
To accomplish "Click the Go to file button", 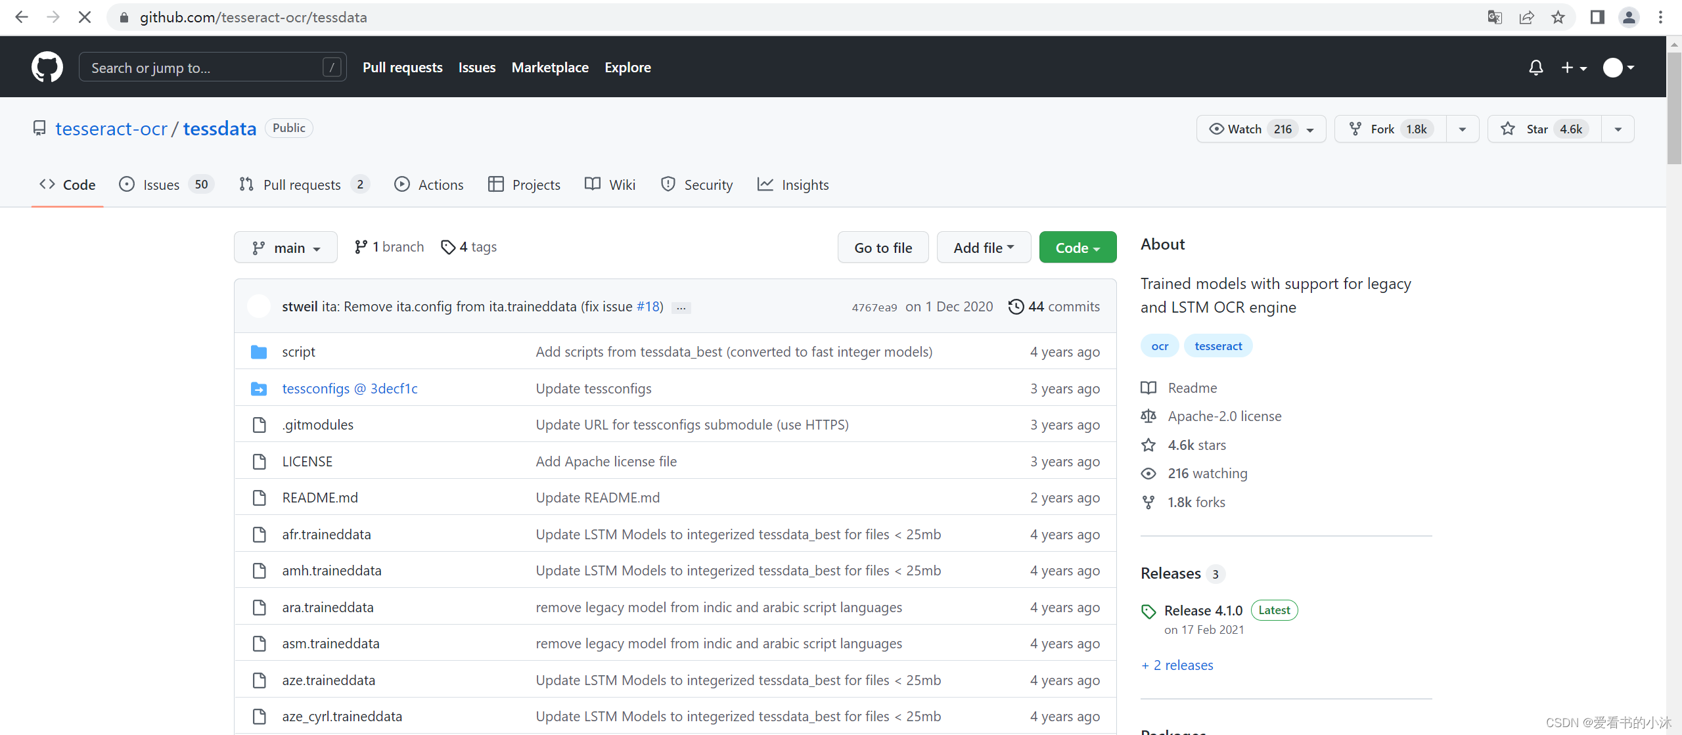I will pyautogui.click(x=883, y=248).
